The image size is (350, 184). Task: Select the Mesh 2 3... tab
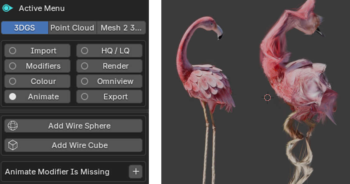[x=121, y=28]
